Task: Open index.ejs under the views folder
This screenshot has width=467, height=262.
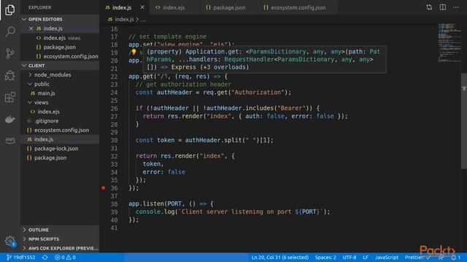Action: point(60,111)
